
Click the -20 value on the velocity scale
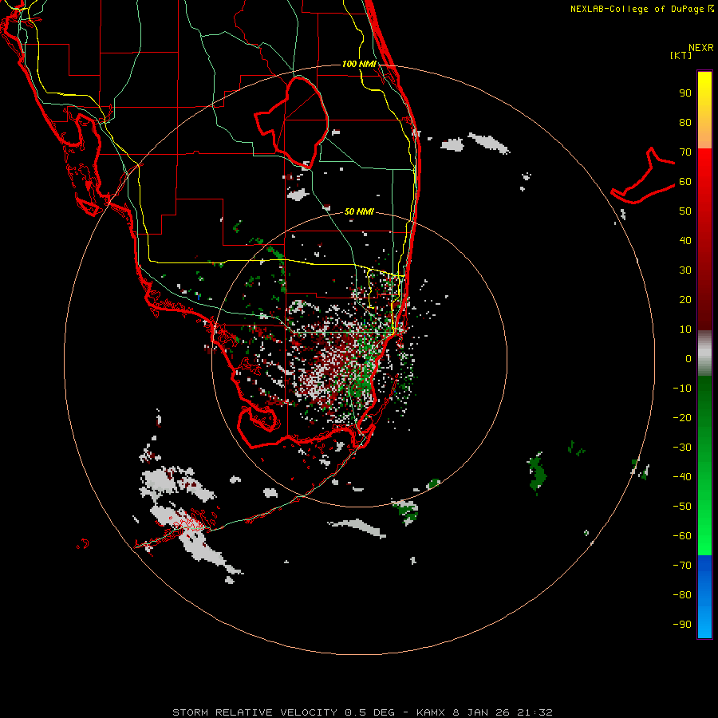pos(682,418)
